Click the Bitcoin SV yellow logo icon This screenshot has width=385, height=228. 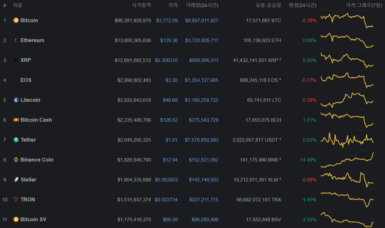16,219
